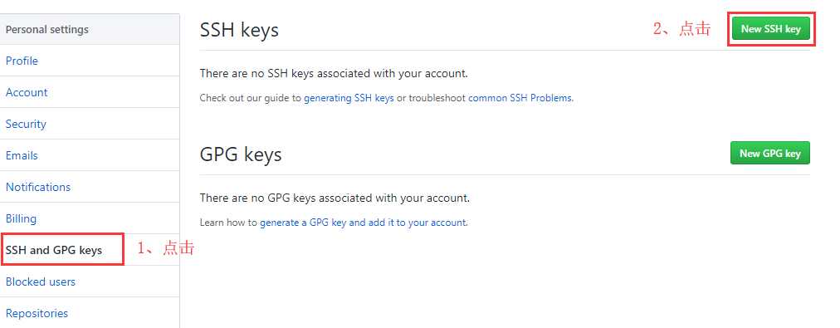840x328 pixels.
Task: Click the Personal settings sidebar header
Action: (47, 29)
